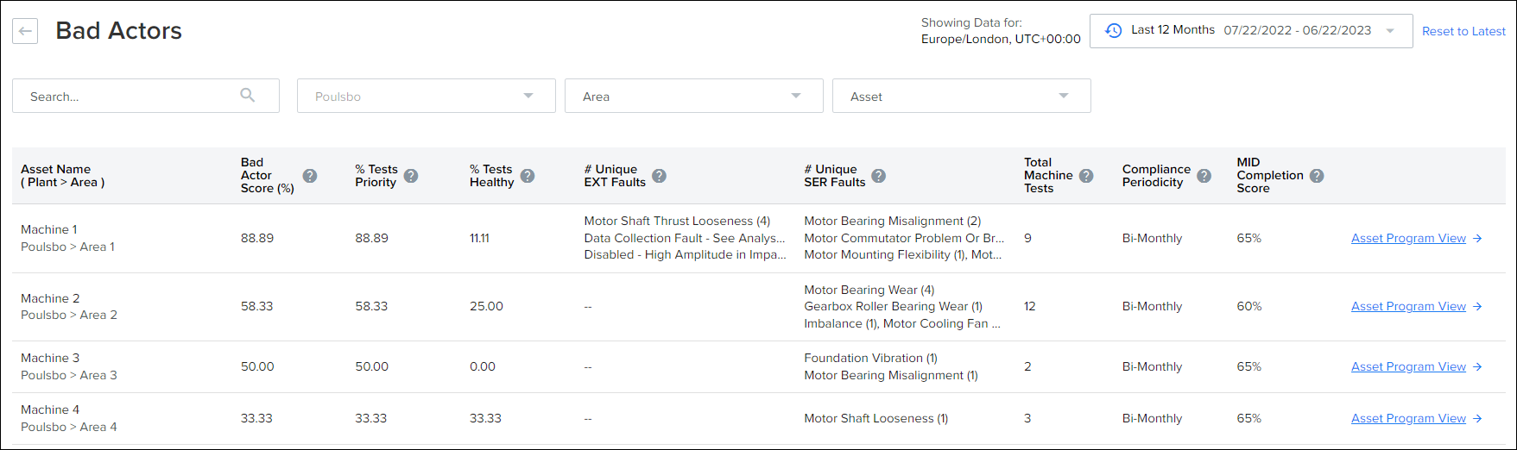Click help icon next to % Tests Priority
The height and width of the screenshot is (450, 1517).
pyautogui.click(x=411, y=176)
